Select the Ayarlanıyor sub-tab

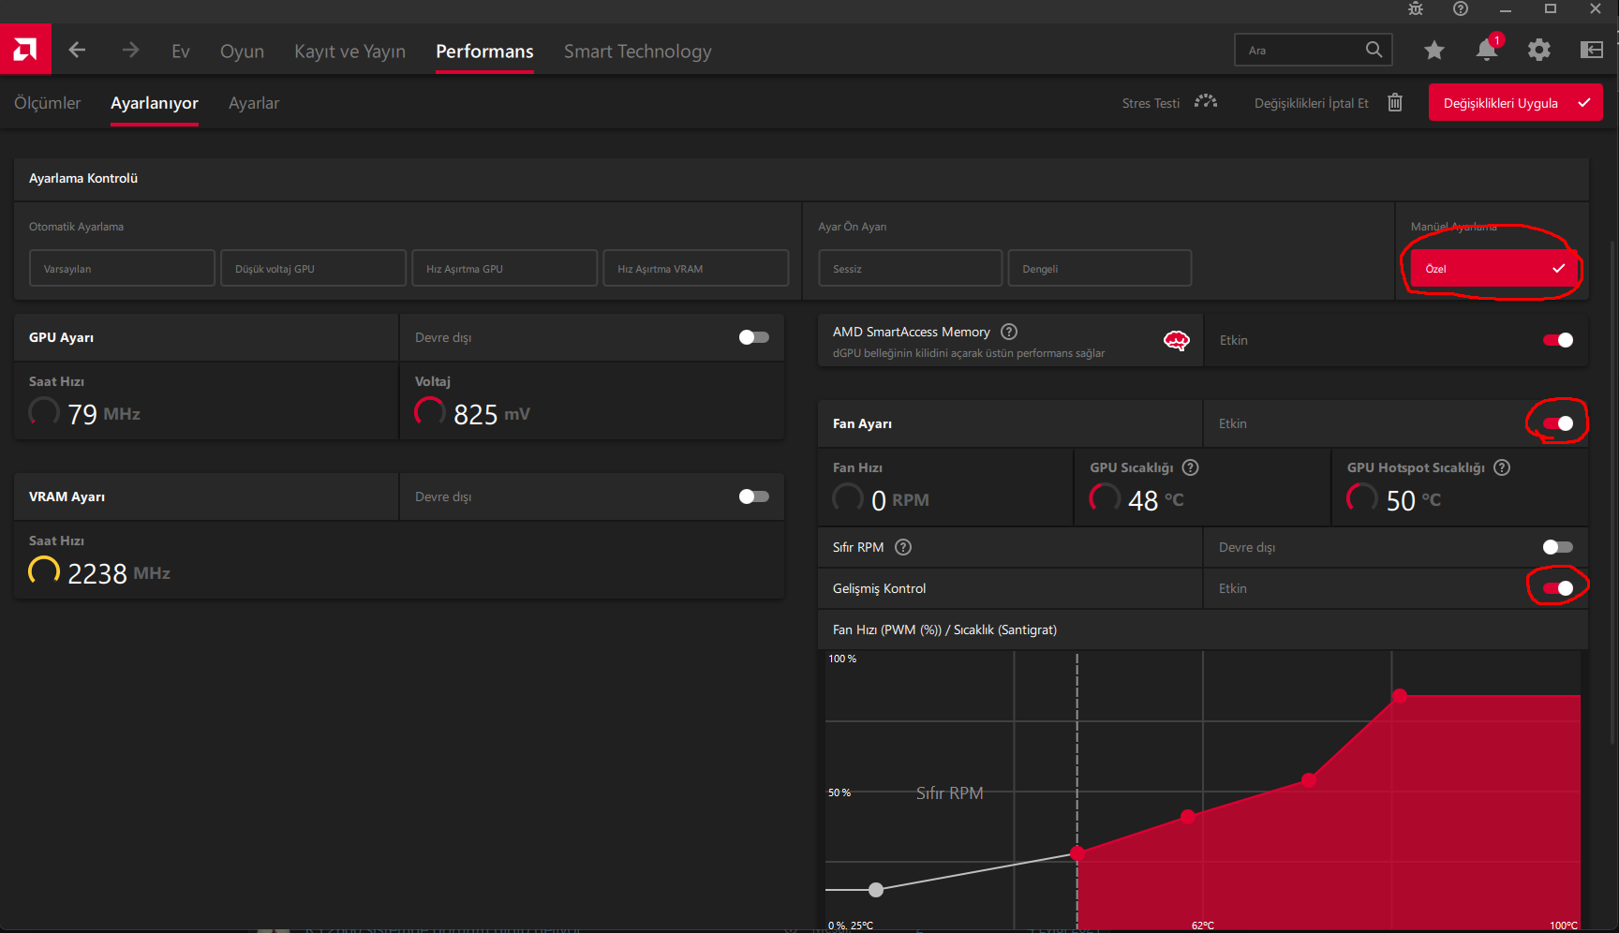(x=155, y=103)
